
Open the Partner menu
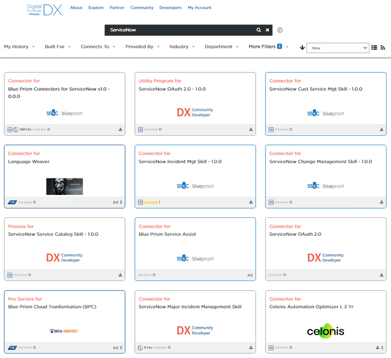tap(117, 7)
